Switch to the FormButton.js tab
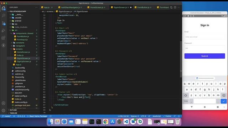This screenshot has width=228, height=128. tap(143, 7)
